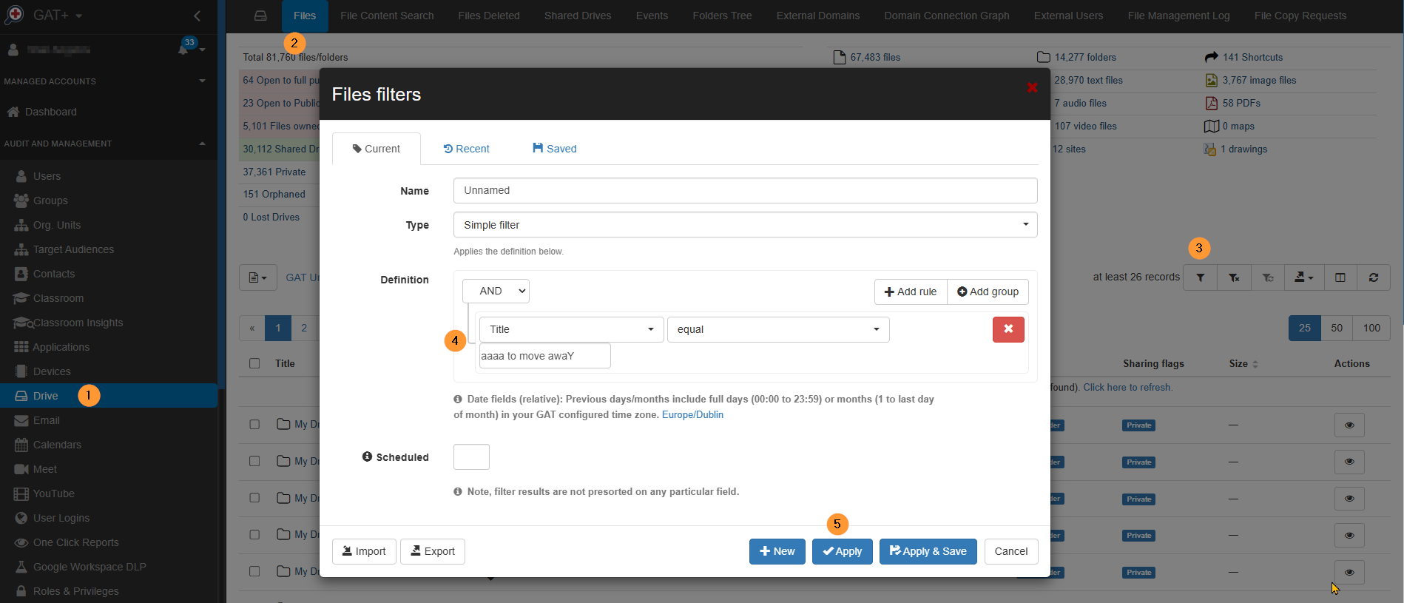1404x603 pixels.
Task: Open the equal operator dropdown
Action: (x=777, y=329)
